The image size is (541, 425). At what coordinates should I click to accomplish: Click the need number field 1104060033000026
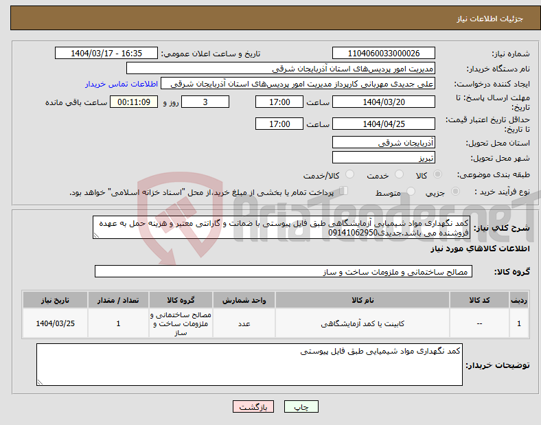(x=384, y=53)
